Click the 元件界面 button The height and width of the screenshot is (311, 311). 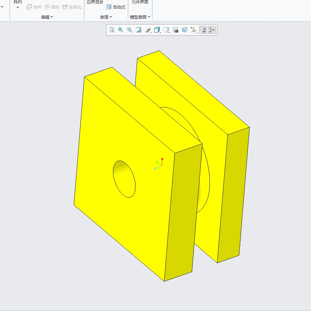click(x=140, y=2)
